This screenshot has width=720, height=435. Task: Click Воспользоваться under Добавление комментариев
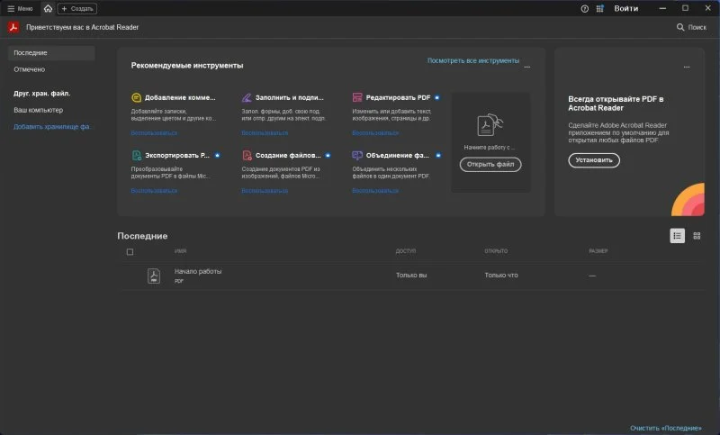point(154,132)
